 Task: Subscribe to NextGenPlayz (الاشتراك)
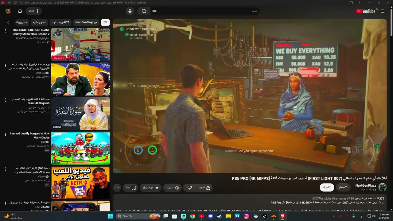pos(327,187)
